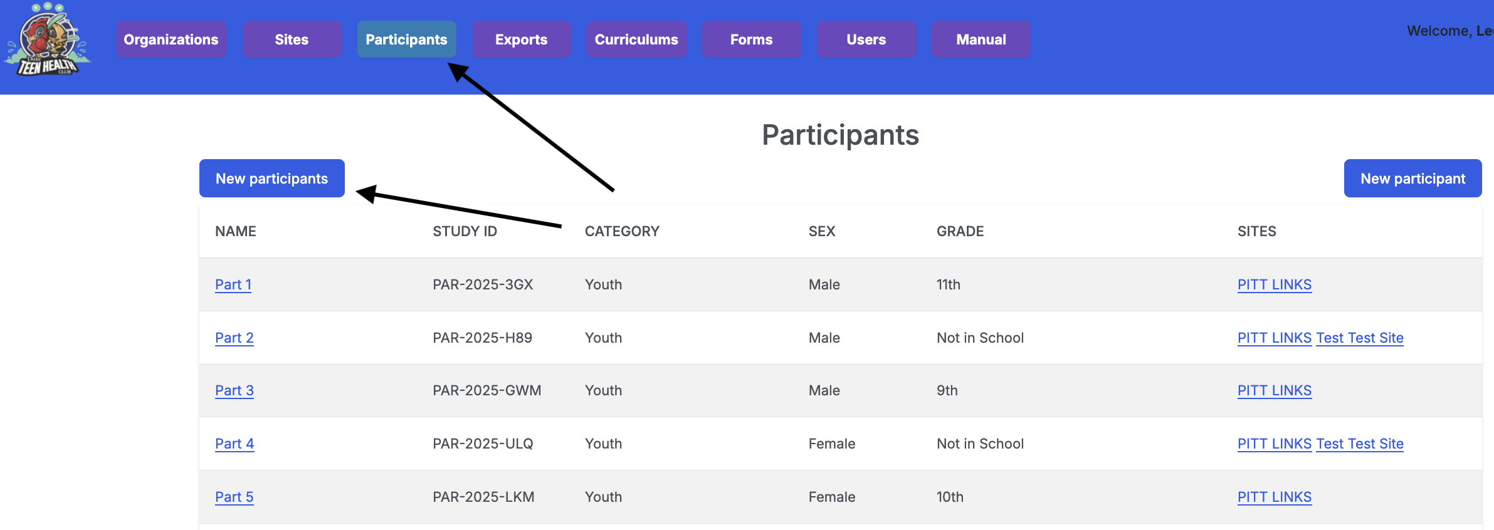The width and height of the screenshot is (1494, 530).
Task: Click Female in Part 4 row
Action: coord(832,444)
